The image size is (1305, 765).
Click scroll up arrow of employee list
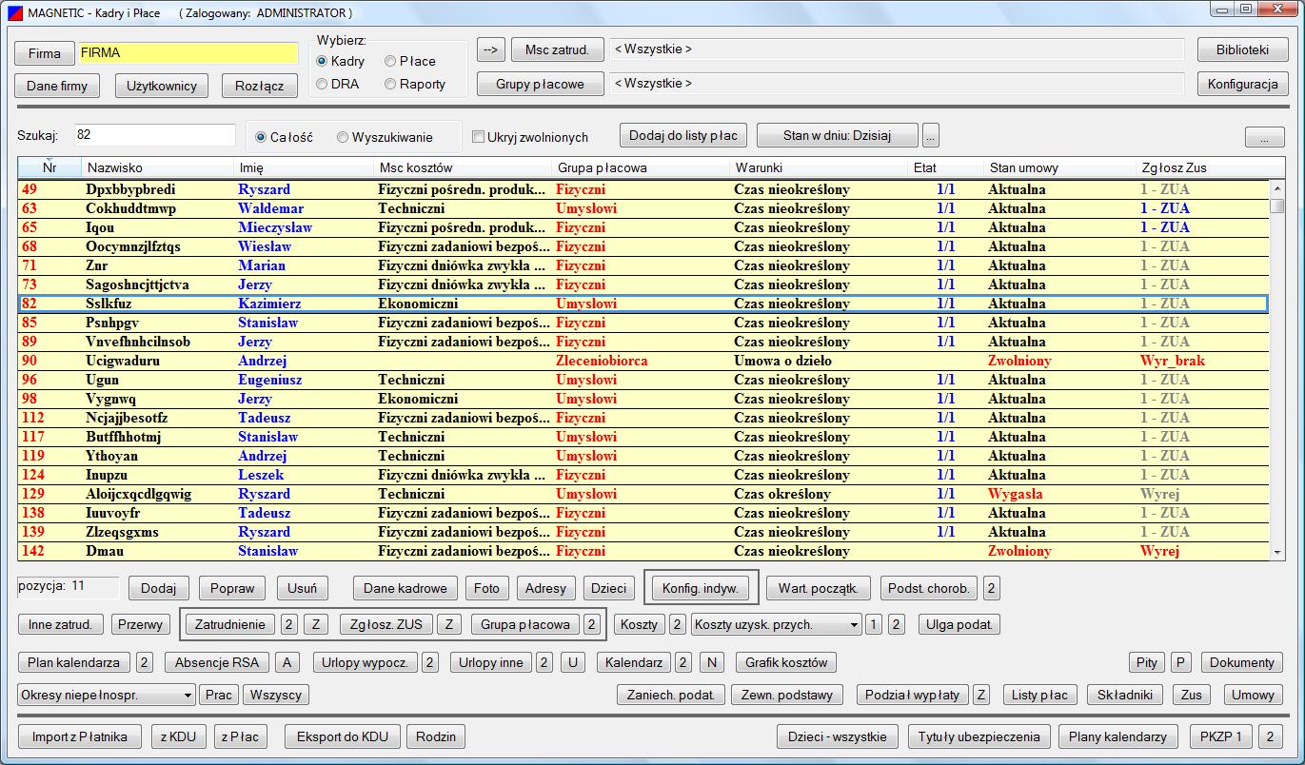[x=1277, y=187]
